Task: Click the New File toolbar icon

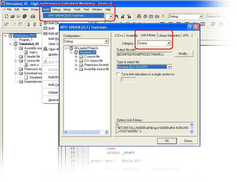Action: (7, 16)
